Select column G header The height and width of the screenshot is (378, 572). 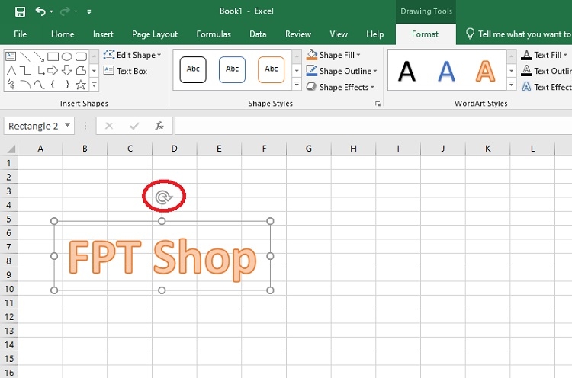tap(309, 149)
